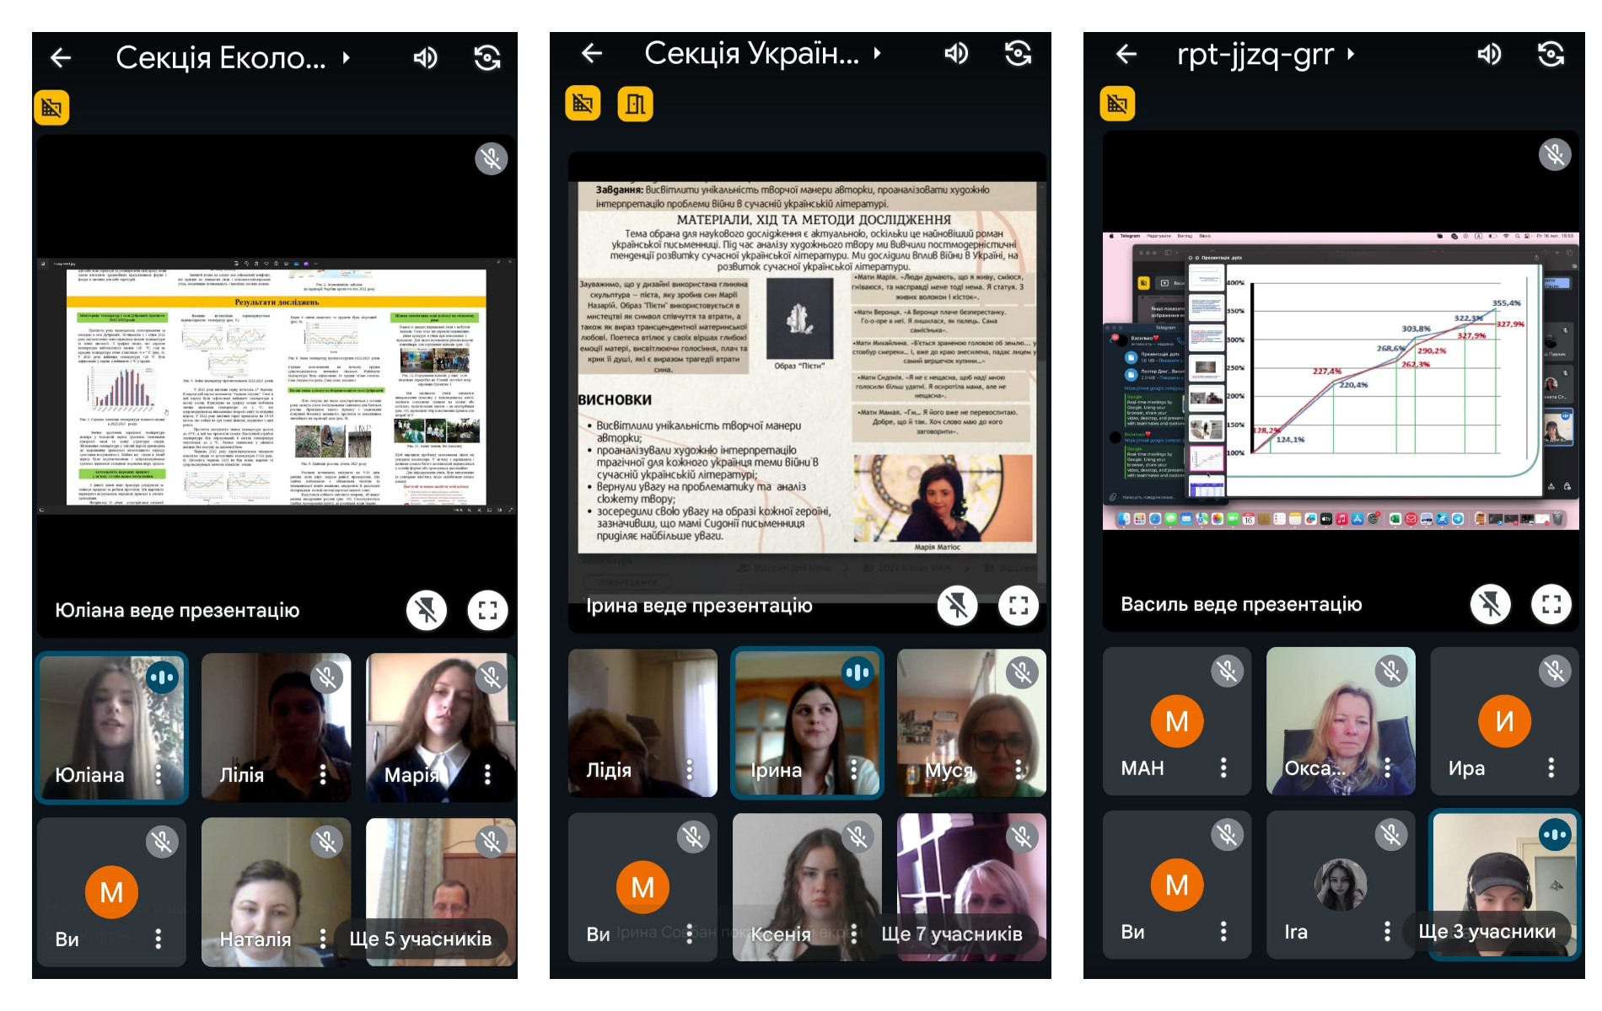Go back from the rpt-jjzq-grr meeting

pyautogui.click(x=1126, y=55)
